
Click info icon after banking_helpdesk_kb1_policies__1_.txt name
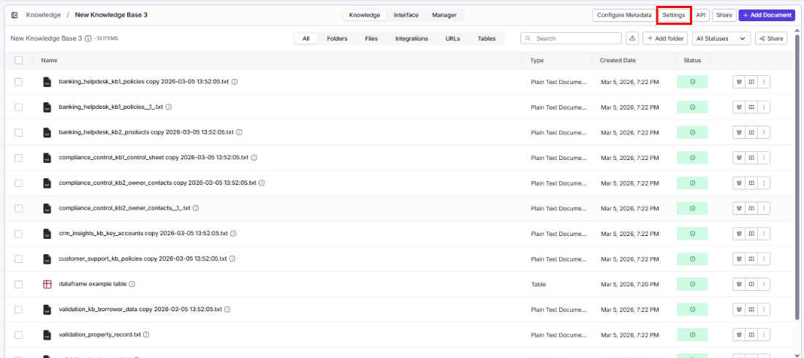pos(168,107)
